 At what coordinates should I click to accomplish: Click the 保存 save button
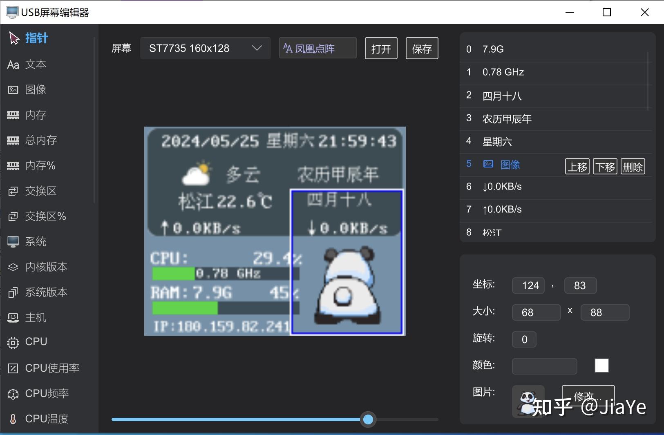point(422,49)
